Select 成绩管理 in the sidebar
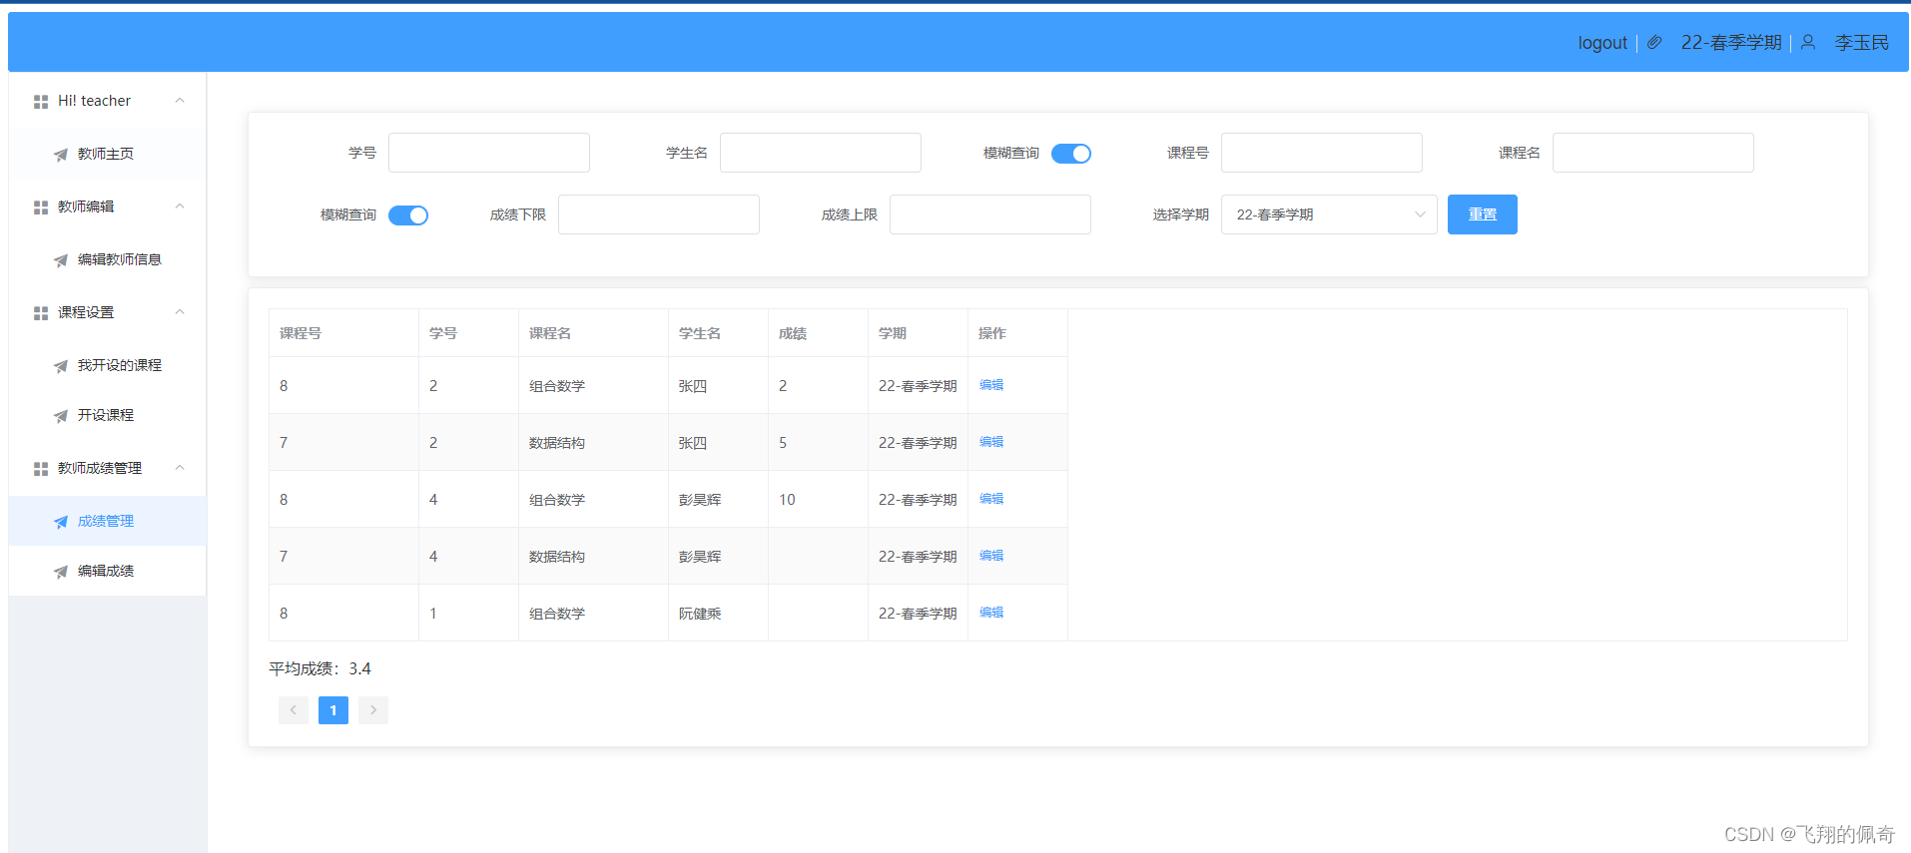1911x853 pixels. 106,521
